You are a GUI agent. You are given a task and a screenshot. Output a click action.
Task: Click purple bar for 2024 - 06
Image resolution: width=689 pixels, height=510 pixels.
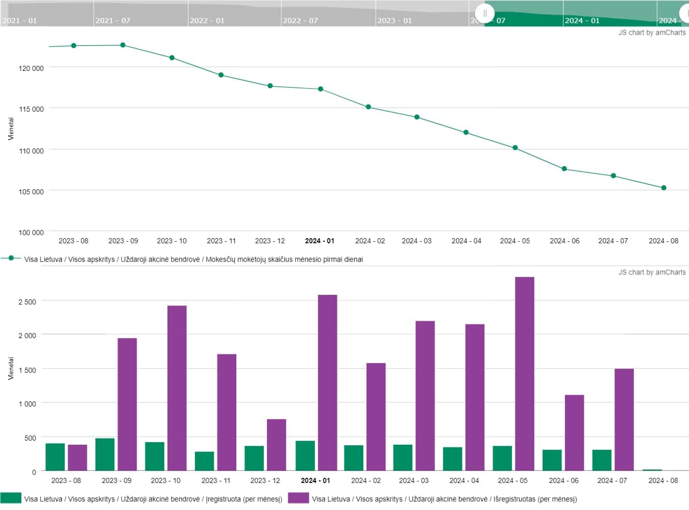[574, 432]
